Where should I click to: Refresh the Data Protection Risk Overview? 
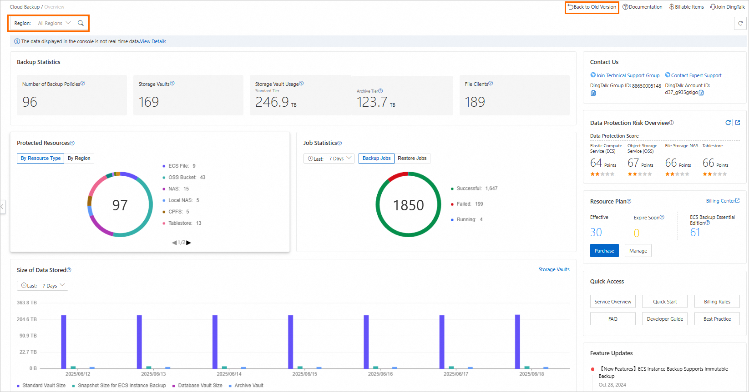point(728,123)
